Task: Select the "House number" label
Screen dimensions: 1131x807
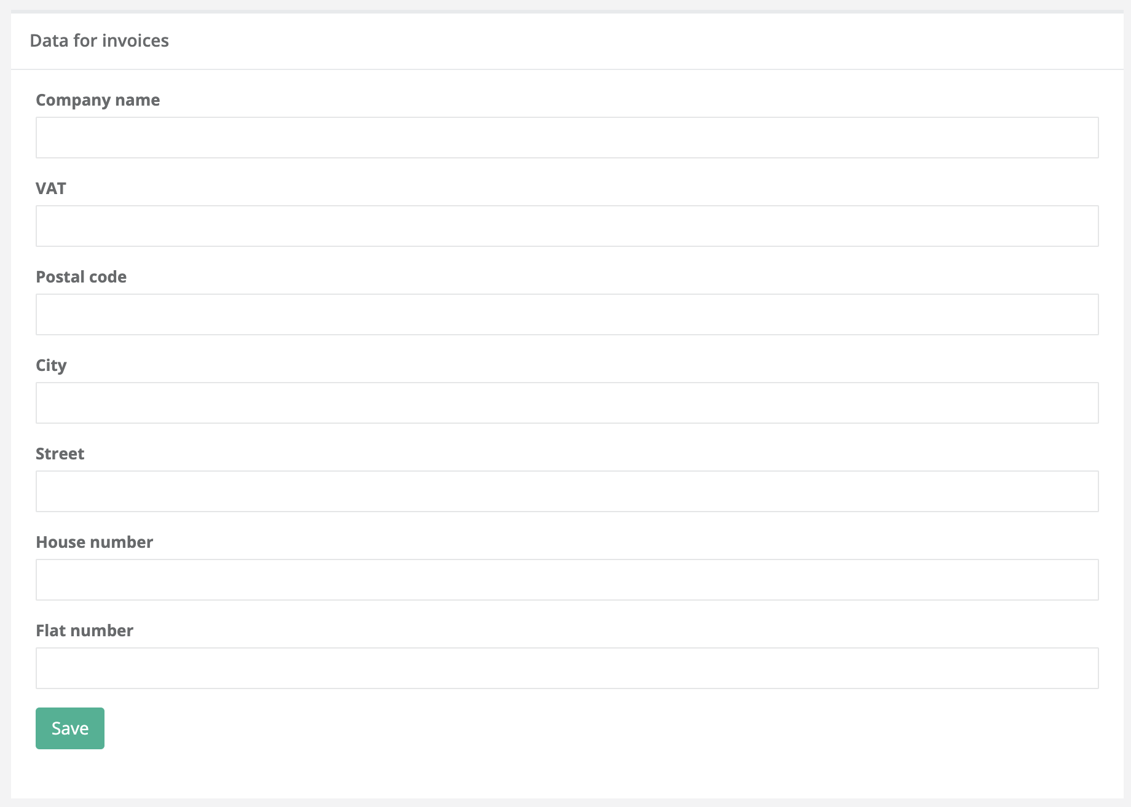Action: (x=94, y=542)
